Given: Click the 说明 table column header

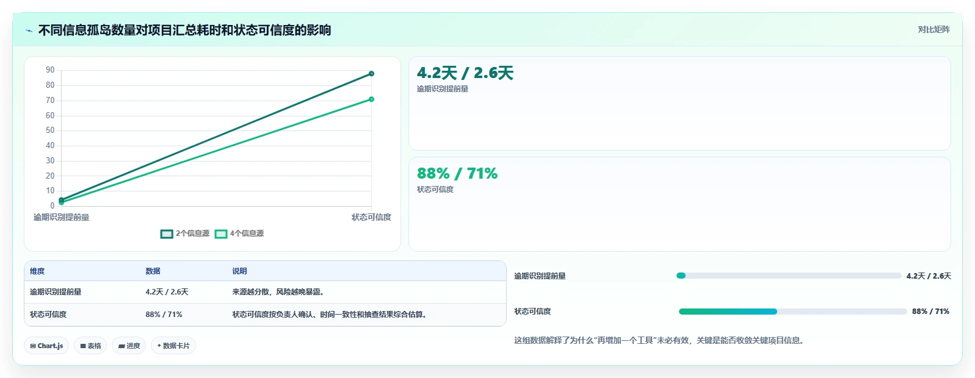Looking at the screenshot, I should click(239, 271).
